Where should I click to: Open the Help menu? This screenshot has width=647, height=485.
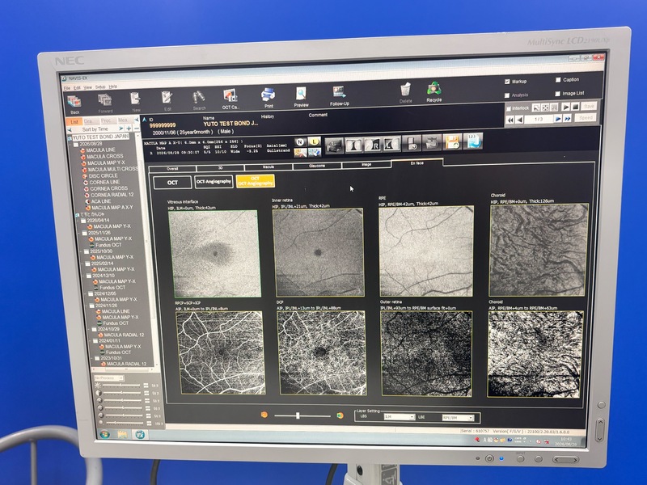tap(112, 86)
